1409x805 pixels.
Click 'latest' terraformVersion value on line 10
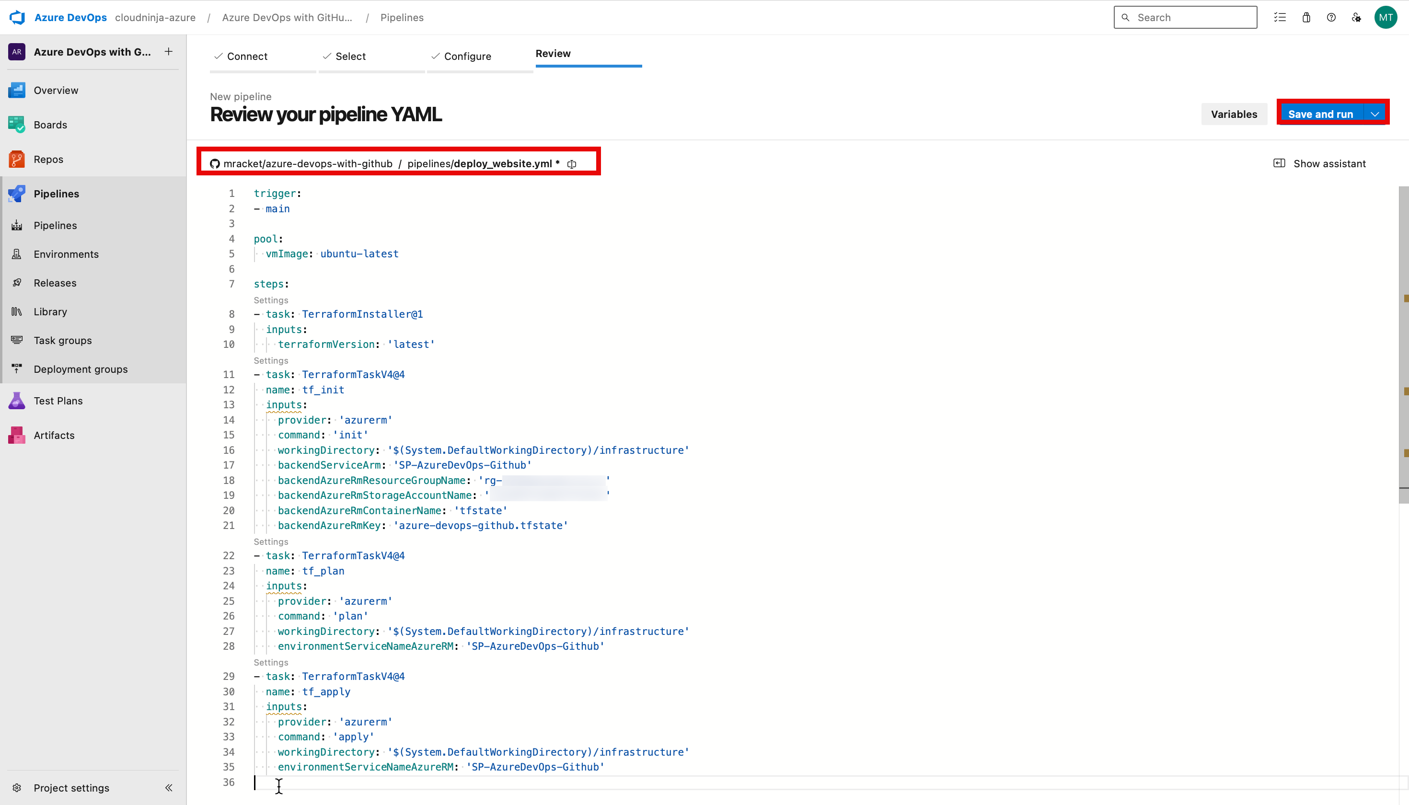pyautogui.click(x=411, y=345)
